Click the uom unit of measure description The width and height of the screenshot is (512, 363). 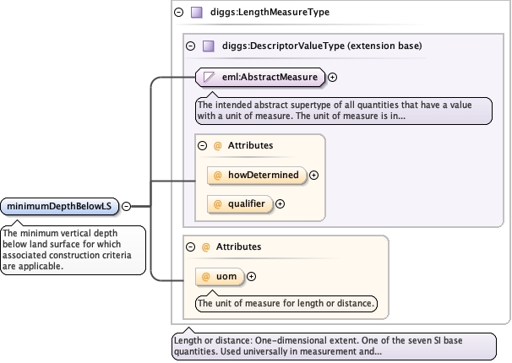tap(286, 302)
